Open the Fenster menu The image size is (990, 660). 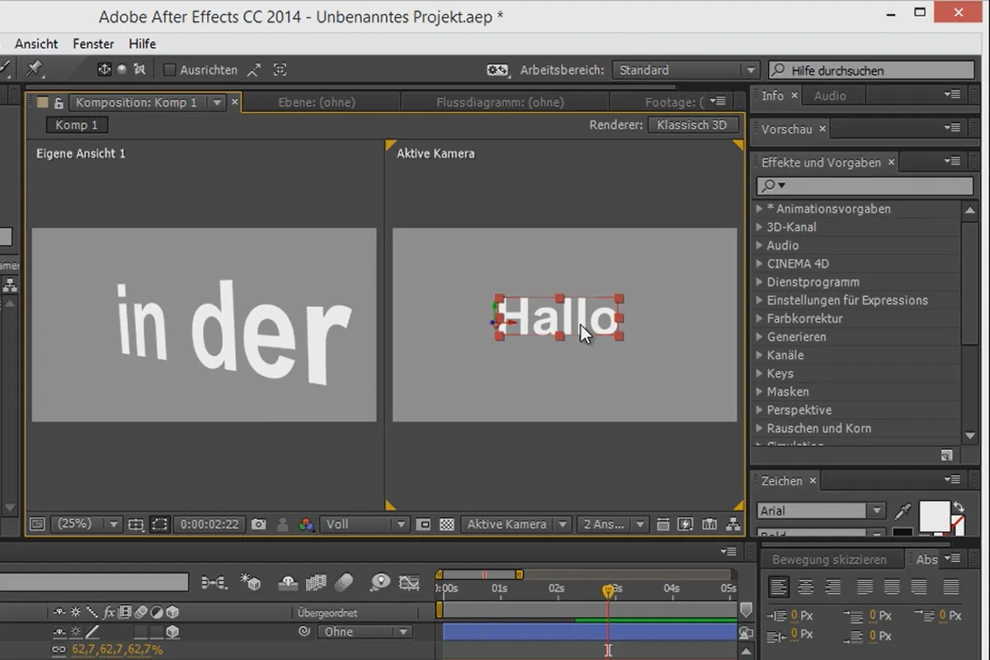pyautogui.click(x=93, y=44)
